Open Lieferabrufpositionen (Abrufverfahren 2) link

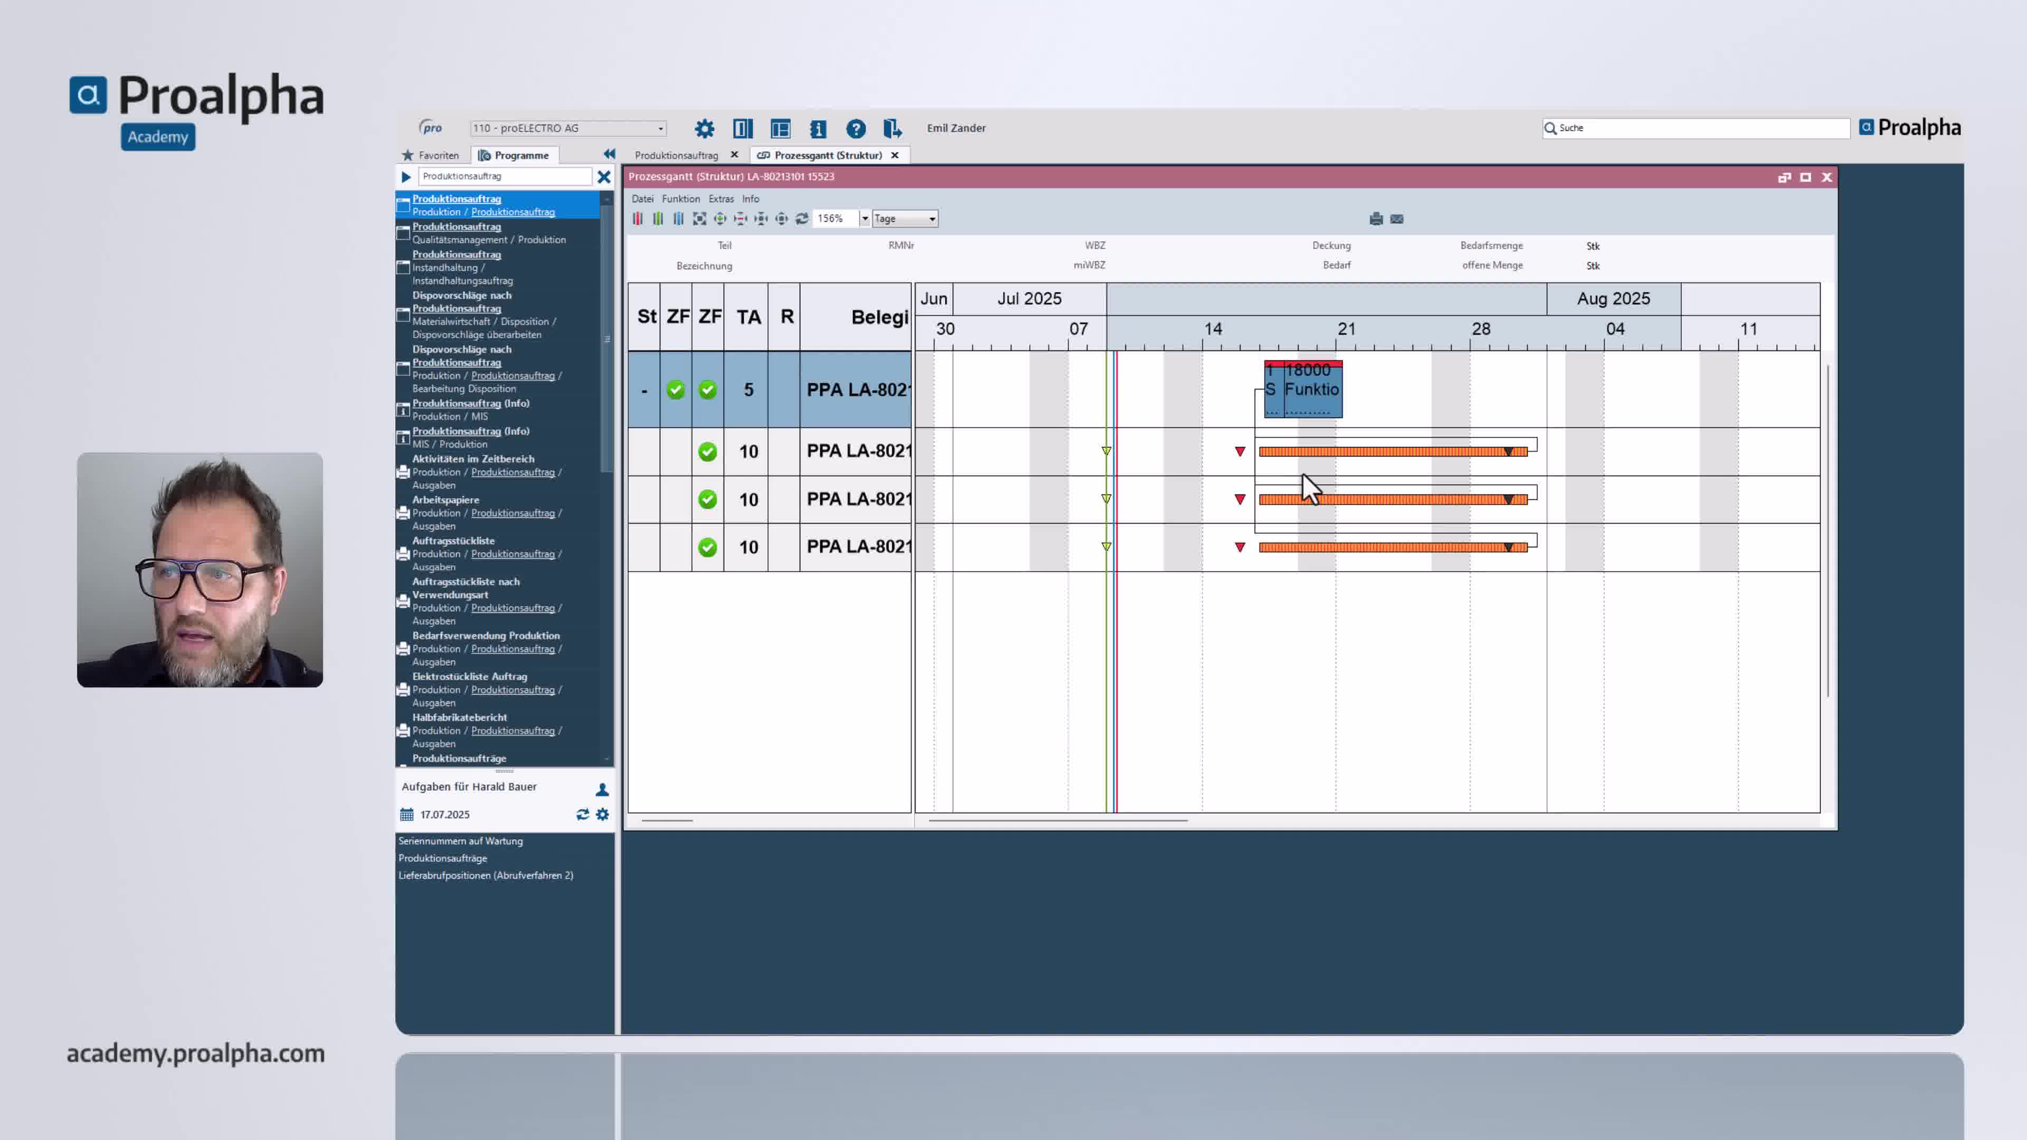[x=486, y=875]
